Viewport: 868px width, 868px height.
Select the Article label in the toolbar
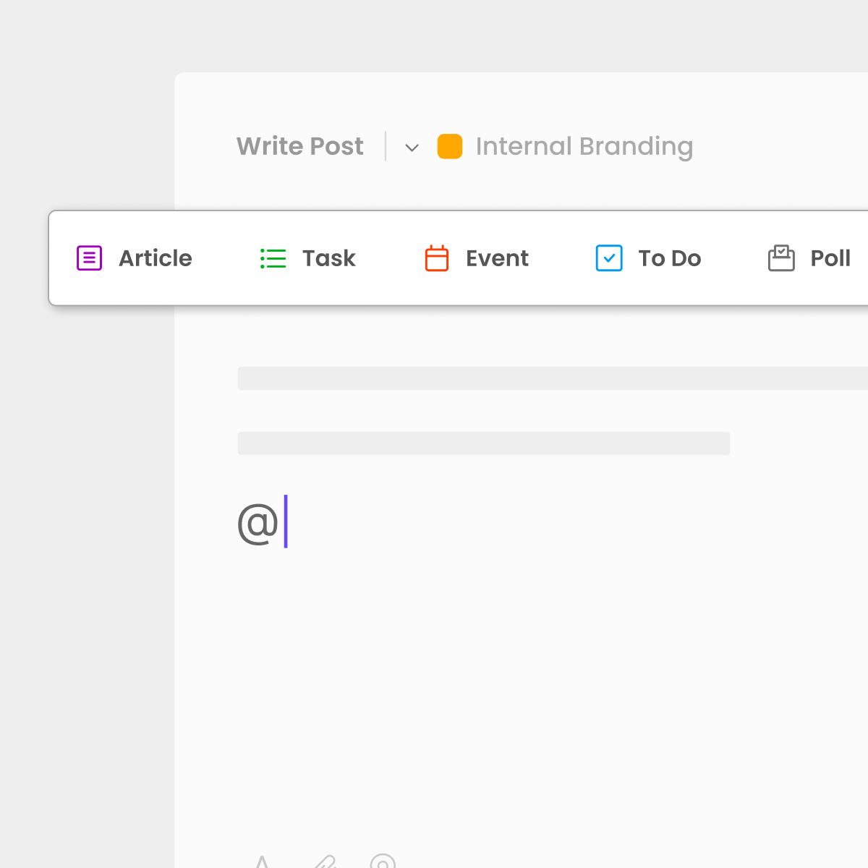click(x=155, y=258)
